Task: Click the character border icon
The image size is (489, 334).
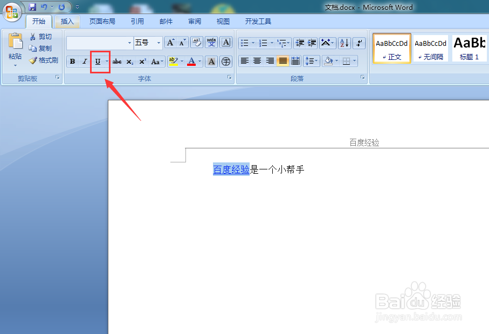Action: [x=226, y=43]
